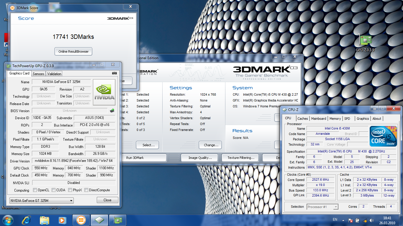403x226 pixels.
Task: Open the Mainboard tab in CPU-Z
Action: coord(319,119)
